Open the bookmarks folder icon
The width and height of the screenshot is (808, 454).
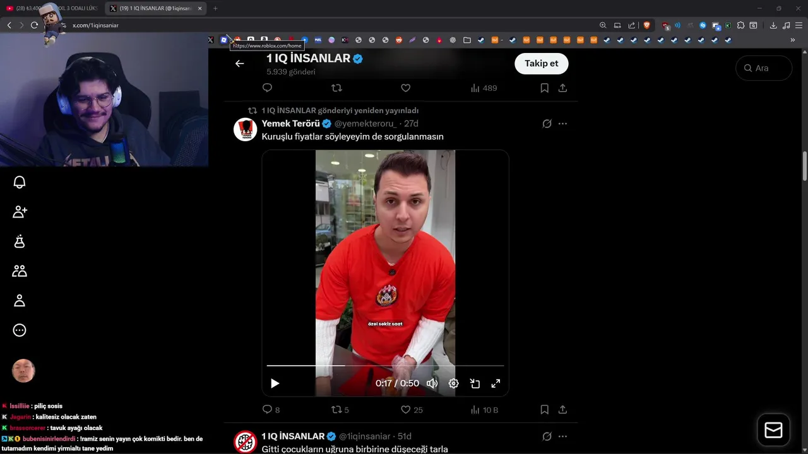click(x=467, y=40)
